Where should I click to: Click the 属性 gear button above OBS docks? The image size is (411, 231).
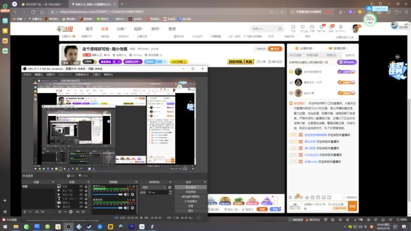click(x=71, y=176)
